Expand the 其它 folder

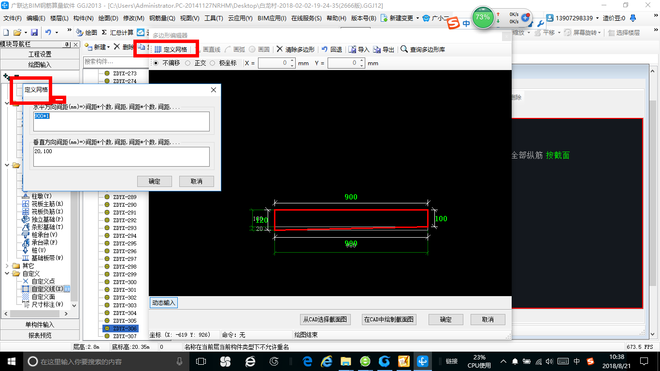pyautogui.click(x=7, y=266)
